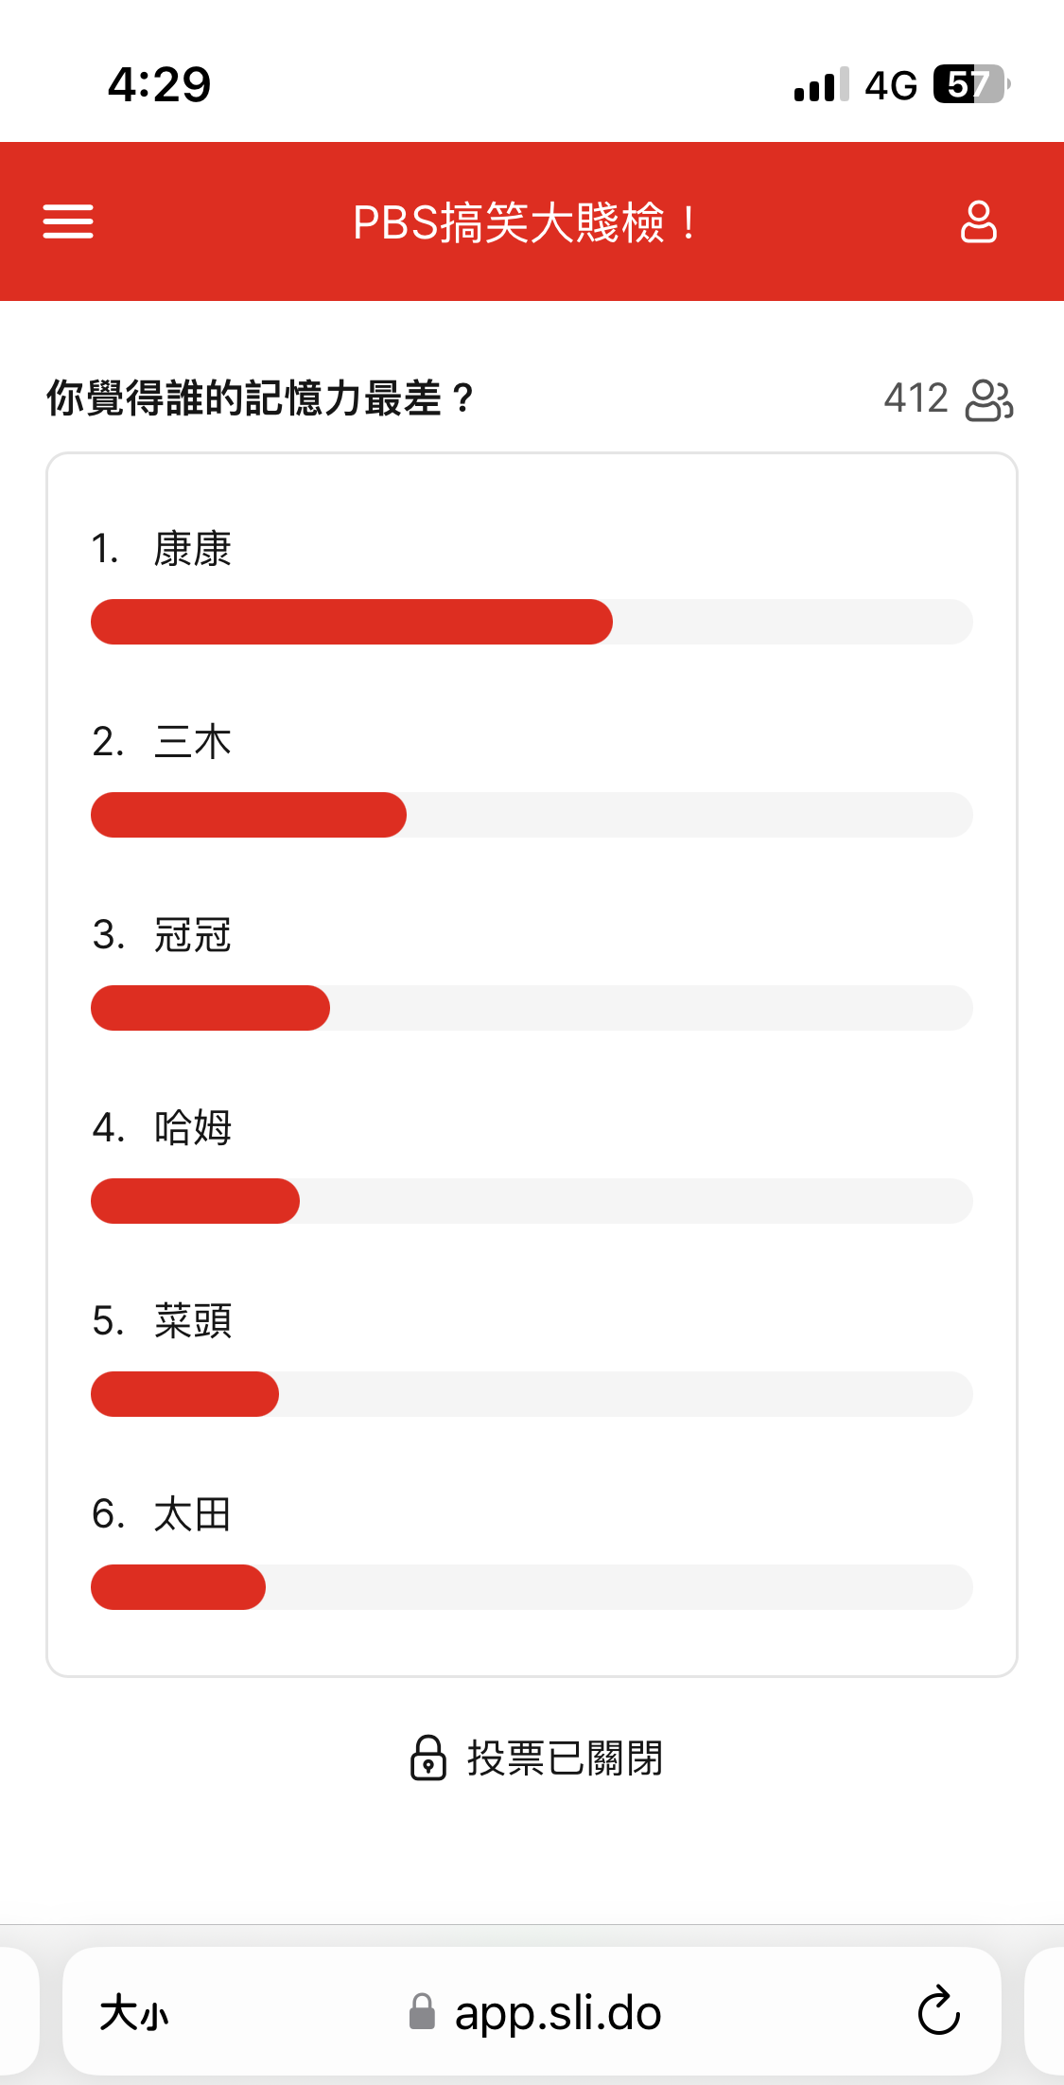The height and width of the screenshot is (2085, 1064).
Task: Reload the page with refresh icon
Action: click(938, 2011)
